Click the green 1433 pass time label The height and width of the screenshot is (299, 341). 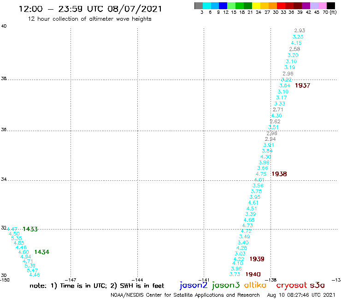30,229
